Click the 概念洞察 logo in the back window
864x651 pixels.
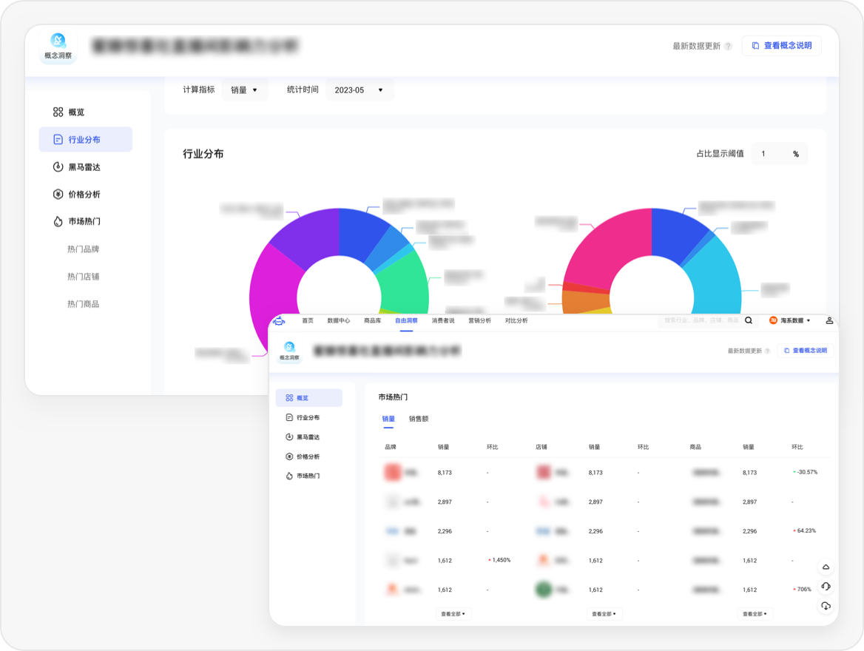click(x=58, y=46)
